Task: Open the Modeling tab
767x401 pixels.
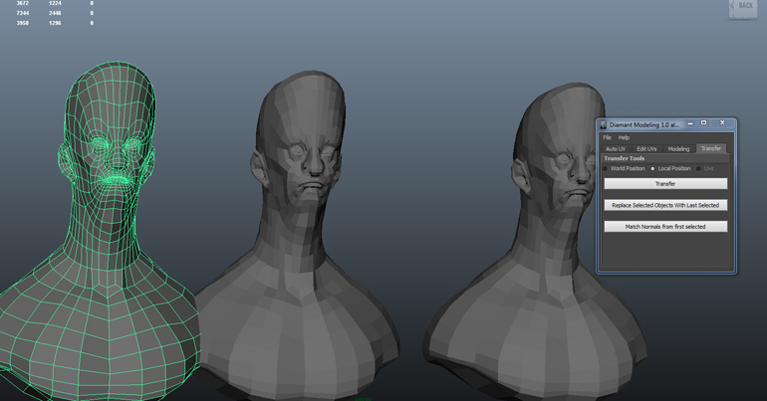Action: [x=678, y=148]
